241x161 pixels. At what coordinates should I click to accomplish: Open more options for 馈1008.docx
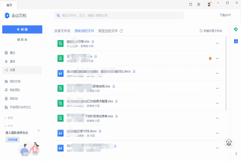217,133
